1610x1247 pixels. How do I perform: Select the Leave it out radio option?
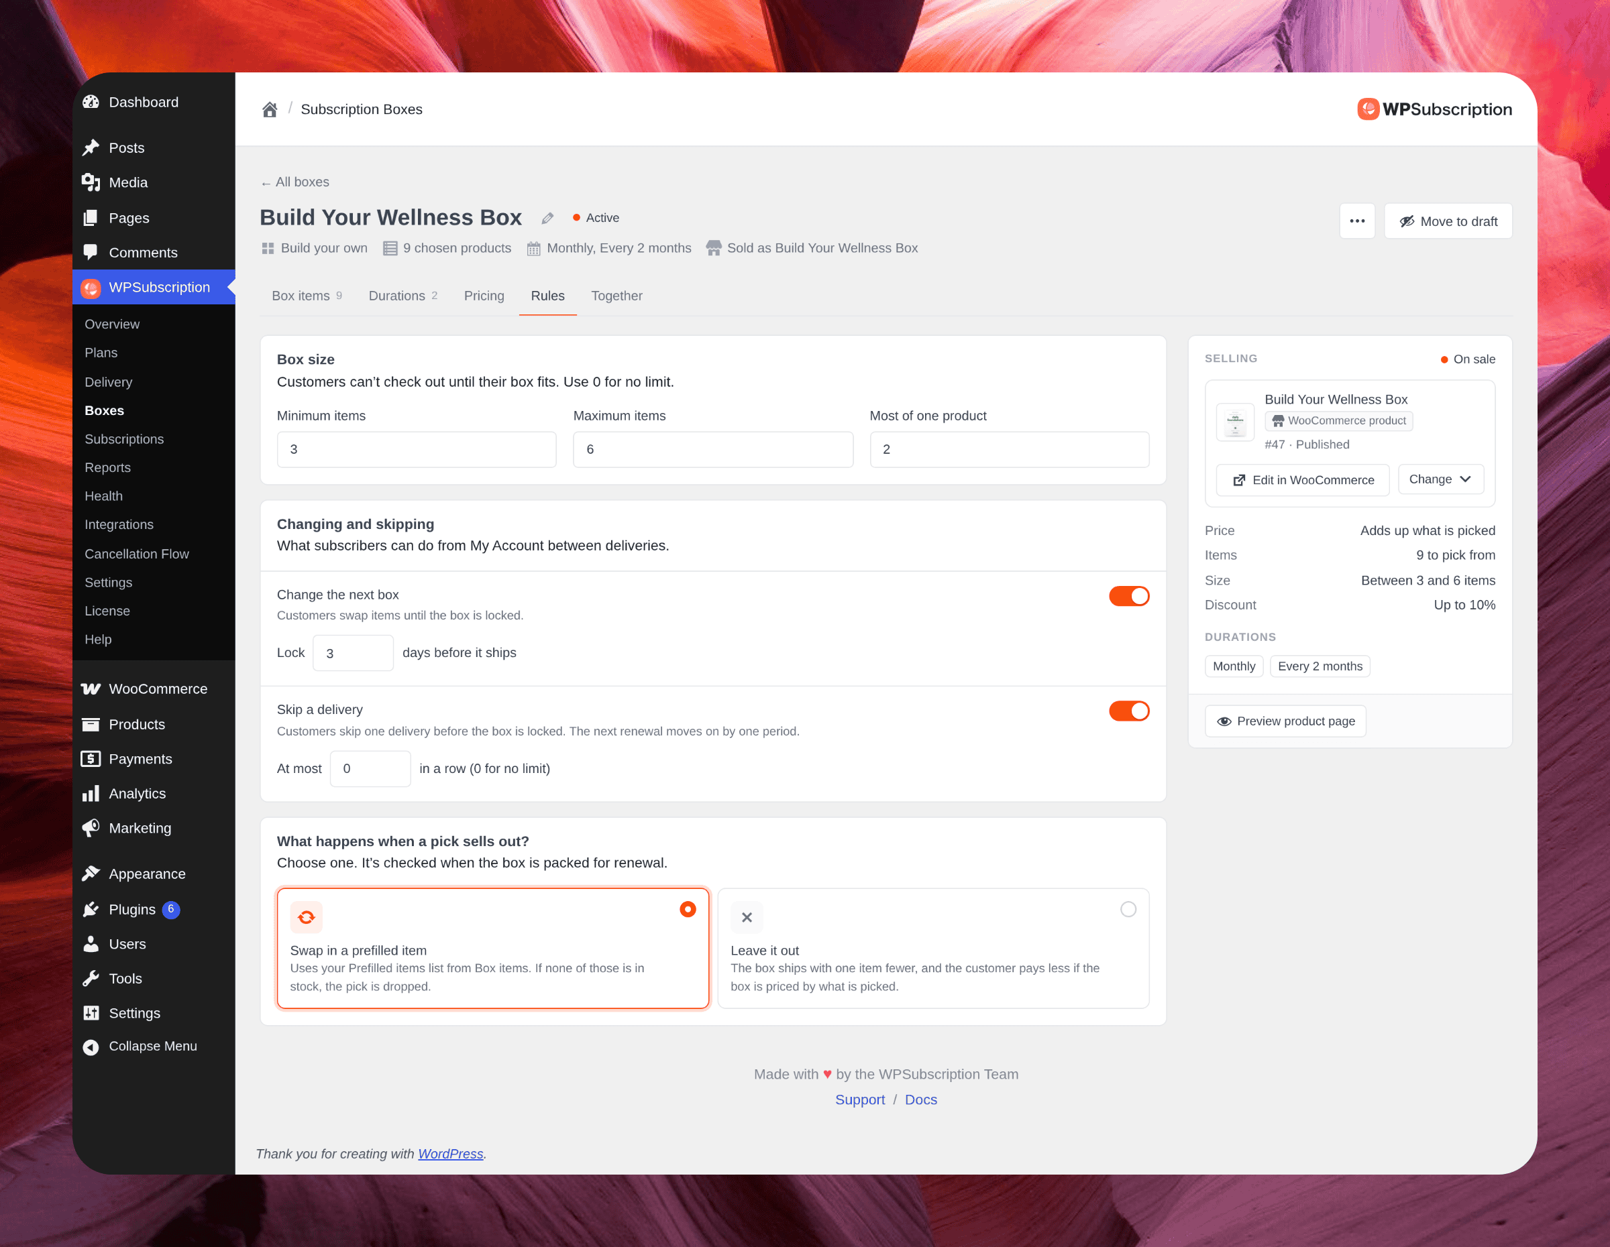[x=1128, y=909]
